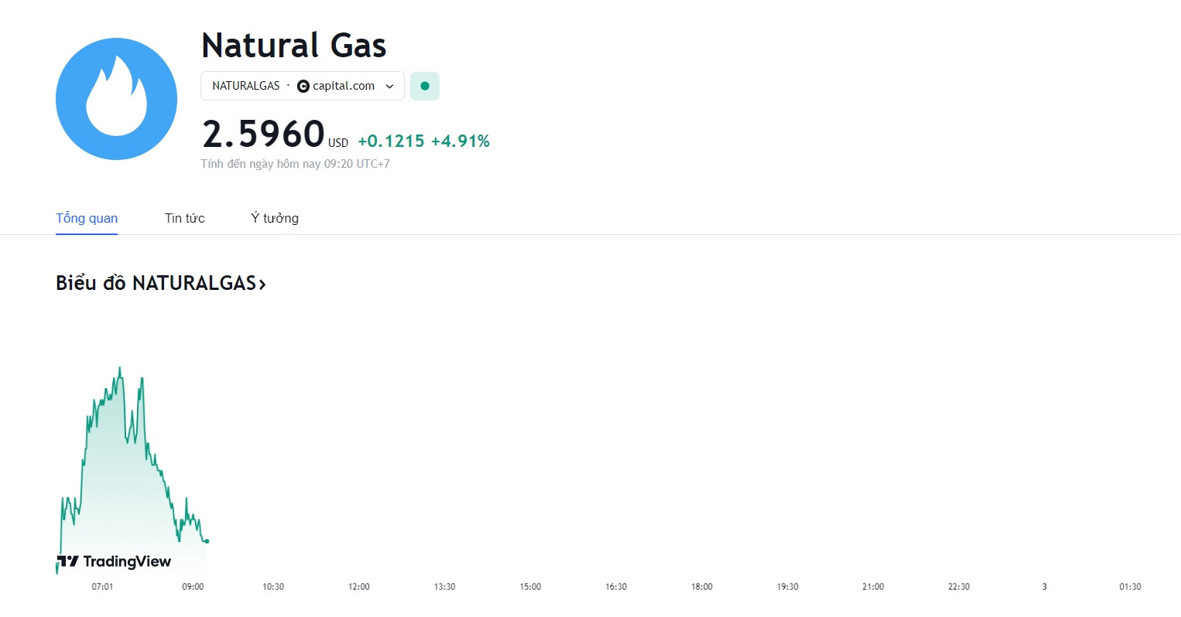1181x617 pixels.
Task: Click the chart's current price end dot
Action: (207, 541)
